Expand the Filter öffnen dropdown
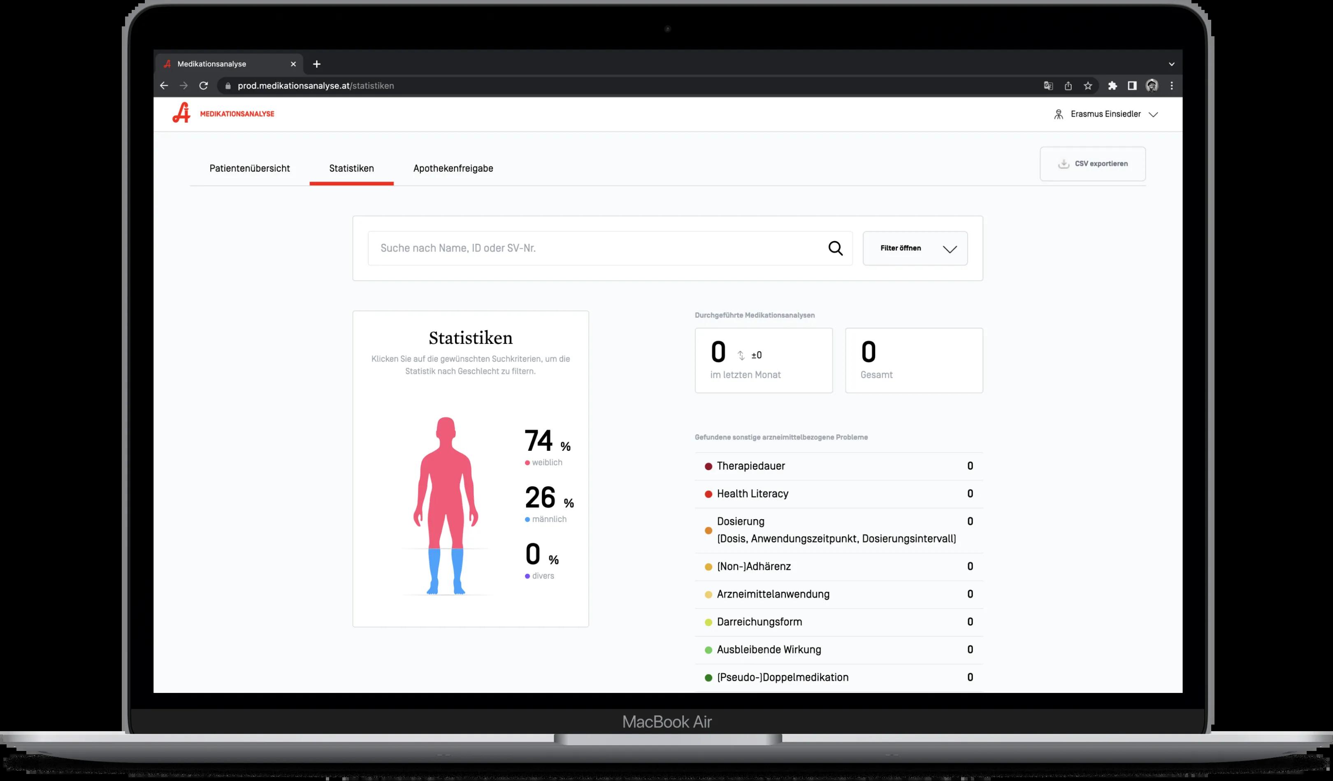 [x=915, y=248]
